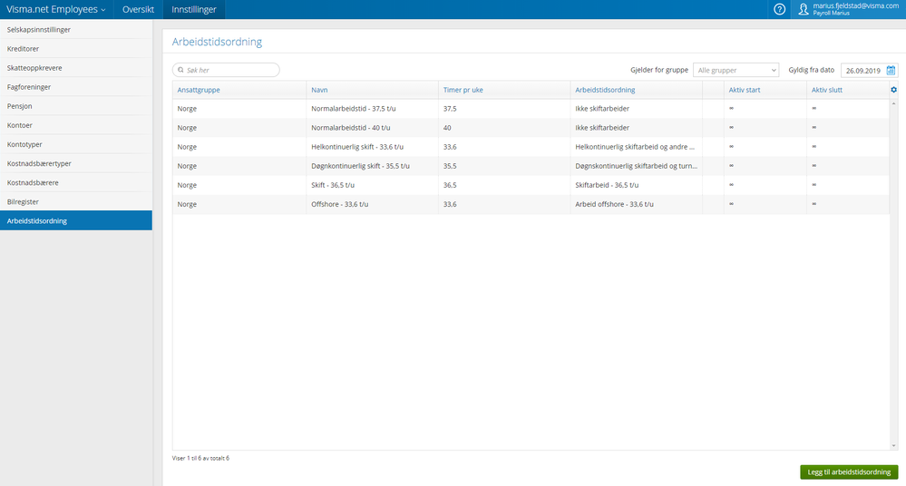
Task: Select Arbeidstidsordning in sidebar
Action: 75,220
